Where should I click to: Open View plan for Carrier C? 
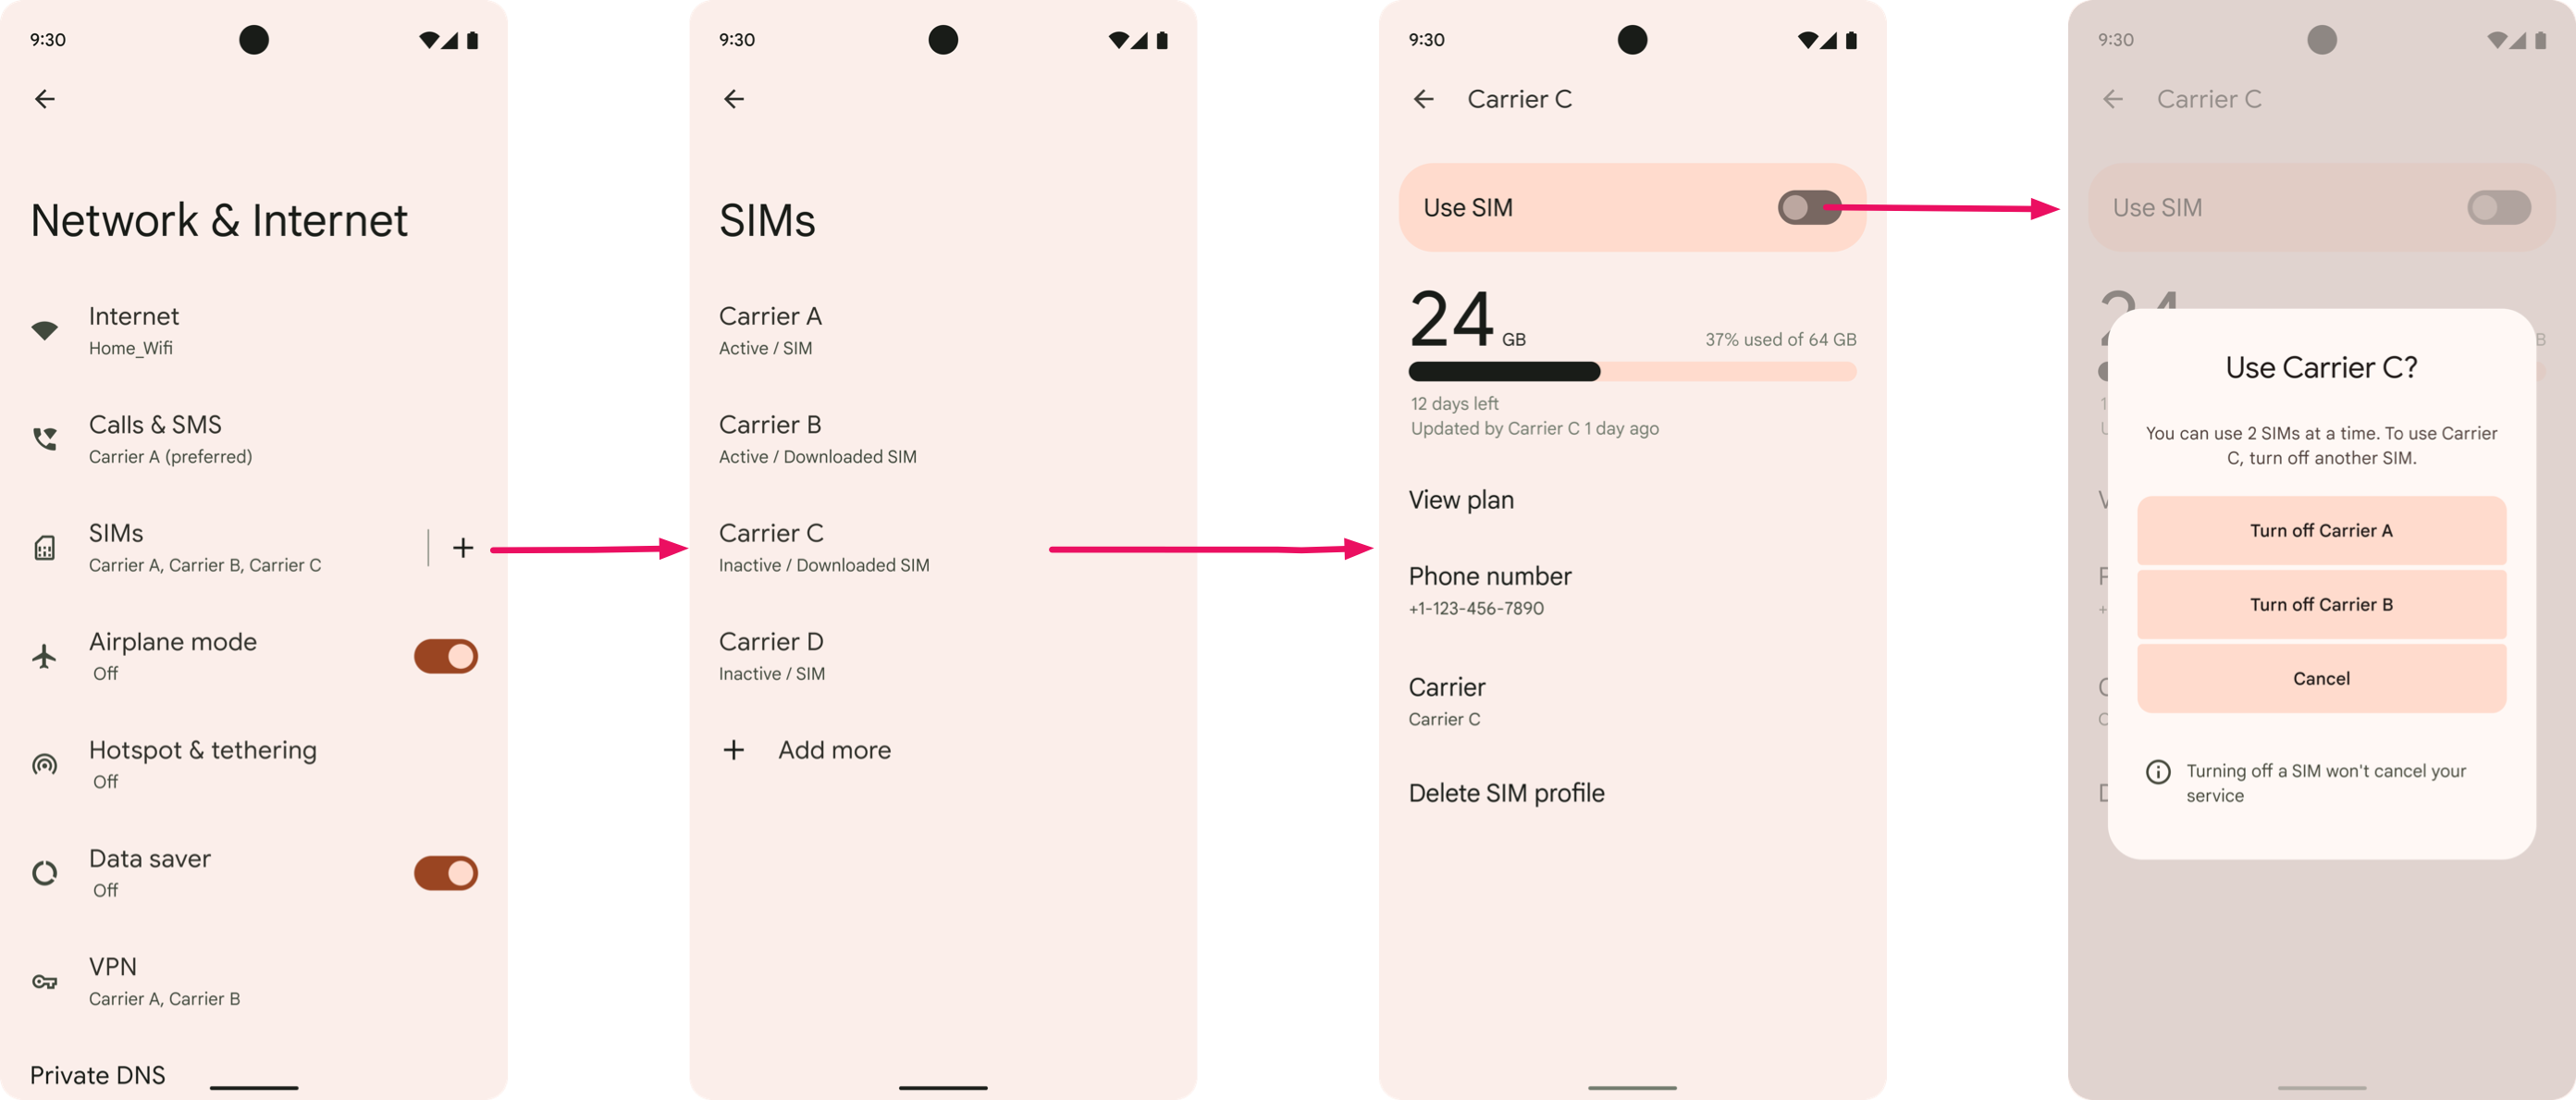pyautogui.click(x=1461, y=499)
